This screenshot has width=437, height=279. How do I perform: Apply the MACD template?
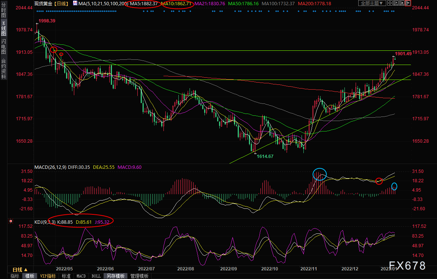tap(81, 276)
